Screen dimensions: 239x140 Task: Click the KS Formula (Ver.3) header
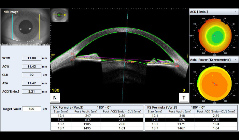click(162, 108)
